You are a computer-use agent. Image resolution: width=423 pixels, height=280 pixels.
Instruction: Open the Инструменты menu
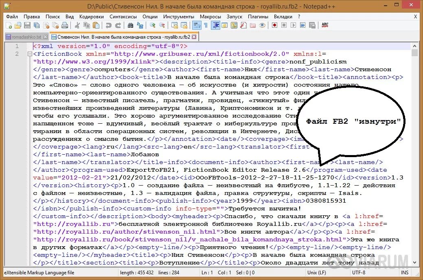(x=179, y=16)
